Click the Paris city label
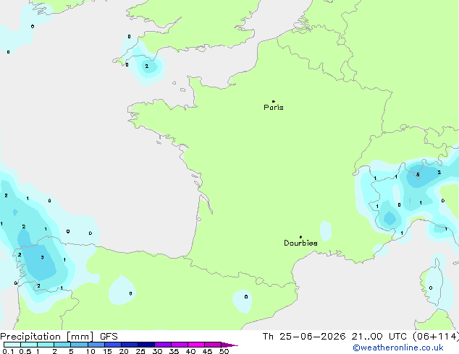This screenshot has width=459, height=354. click(x=274, y=107)
